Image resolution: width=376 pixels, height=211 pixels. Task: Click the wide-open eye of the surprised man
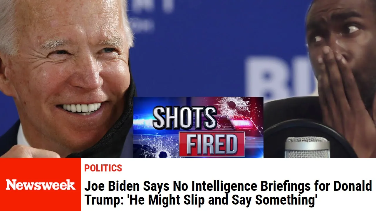(x=352, y=29)
